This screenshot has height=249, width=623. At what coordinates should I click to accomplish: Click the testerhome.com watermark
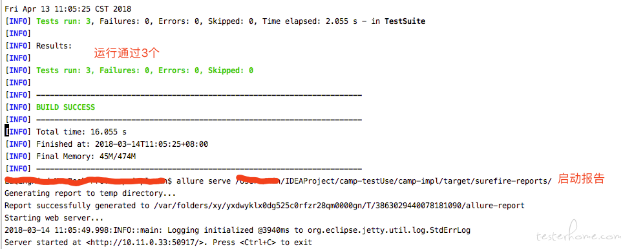pos(577,235)
